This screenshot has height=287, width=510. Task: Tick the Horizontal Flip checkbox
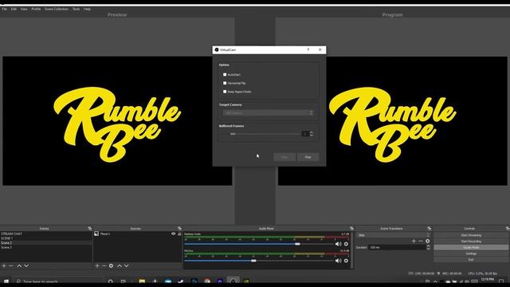[225, 83]
